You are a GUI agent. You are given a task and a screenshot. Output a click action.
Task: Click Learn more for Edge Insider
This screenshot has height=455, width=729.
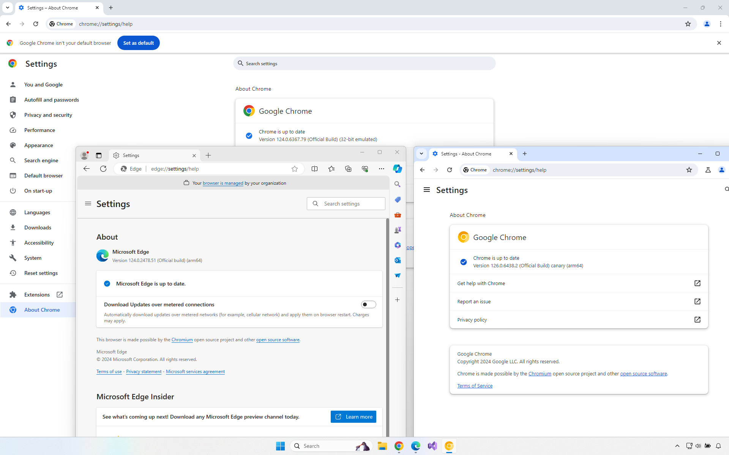[353, 417]
